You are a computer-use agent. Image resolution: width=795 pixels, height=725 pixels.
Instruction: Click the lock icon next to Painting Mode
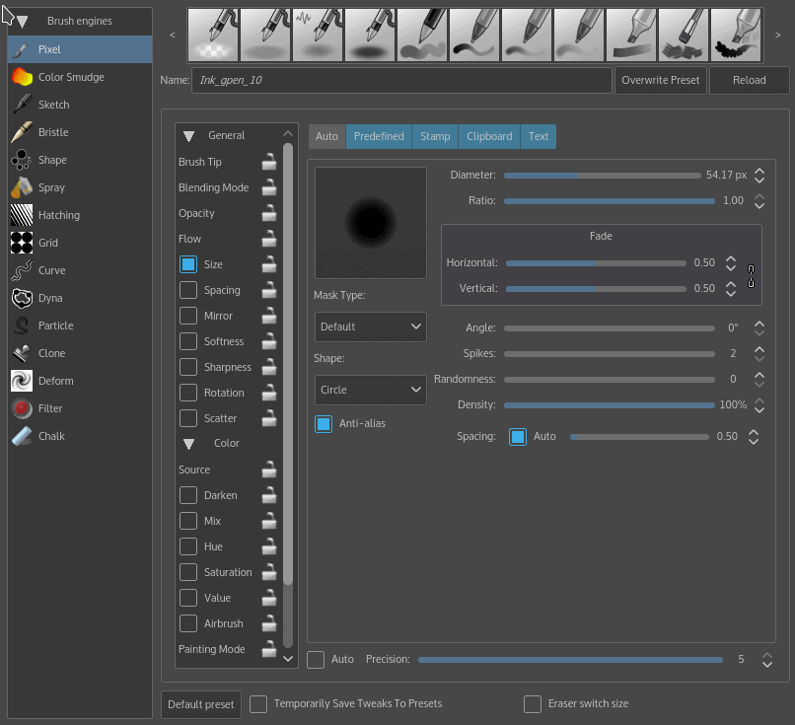coord(269,649)
